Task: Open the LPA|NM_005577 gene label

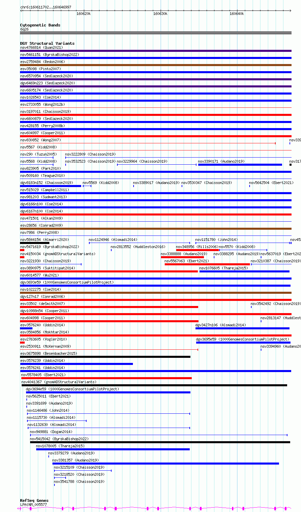Action: (x=33, y=505)
